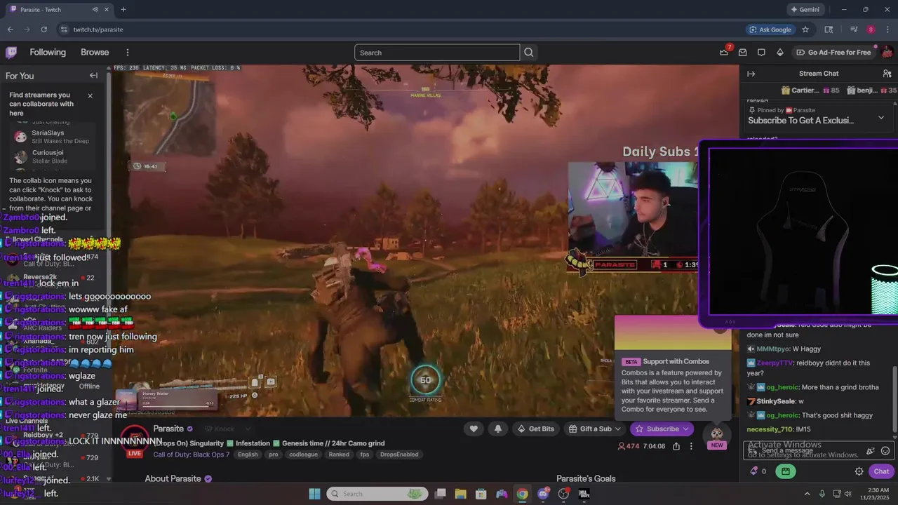The width and height of the screenshot is (898, 505).
Task: Open a new browser tab
Action: click(x=123, y=10)
